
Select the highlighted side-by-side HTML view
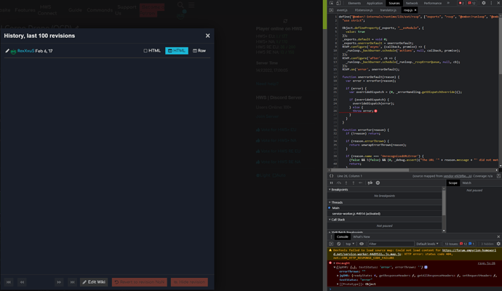coord(177,51)
